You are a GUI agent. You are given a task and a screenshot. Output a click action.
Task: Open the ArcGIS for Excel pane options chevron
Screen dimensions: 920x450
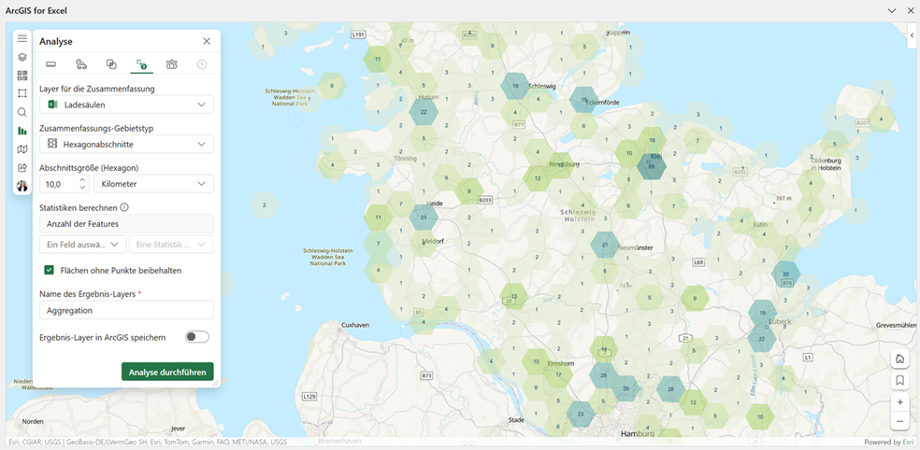click(892, 10)
